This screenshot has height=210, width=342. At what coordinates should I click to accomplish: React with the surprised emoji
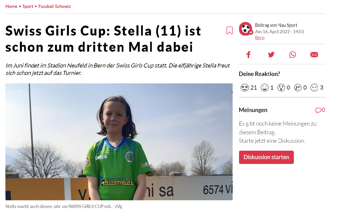281,88
